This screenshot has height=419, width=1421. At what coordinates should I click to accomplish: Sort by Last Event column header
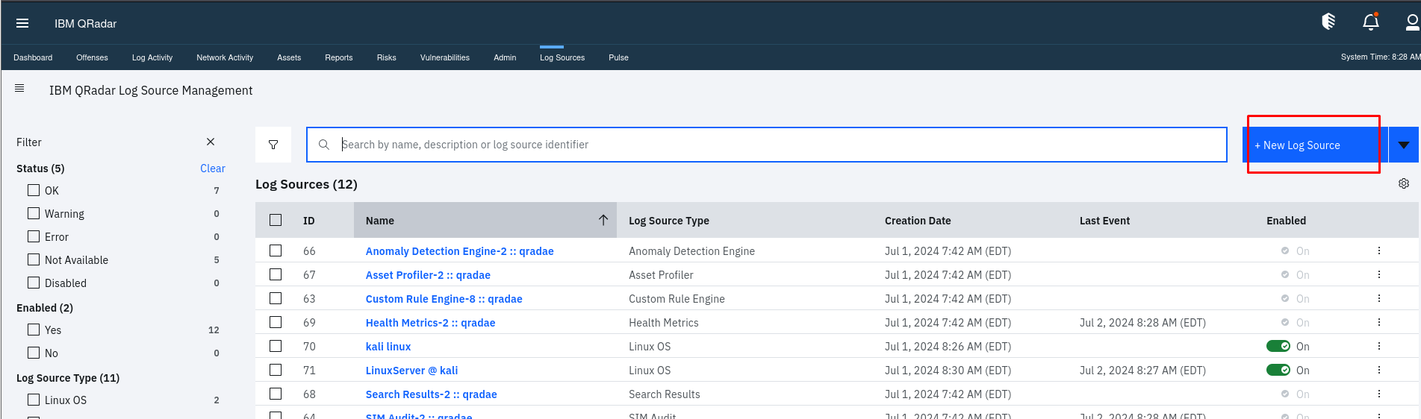pyautogui.click(x=1104, y=221)
